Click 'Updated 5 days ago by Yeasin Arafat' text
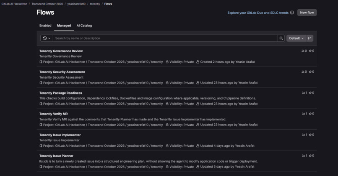 tap(227, 166)
